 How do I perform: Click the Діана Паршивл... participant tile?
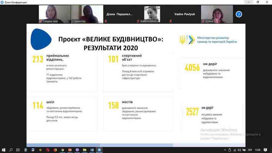120,14
